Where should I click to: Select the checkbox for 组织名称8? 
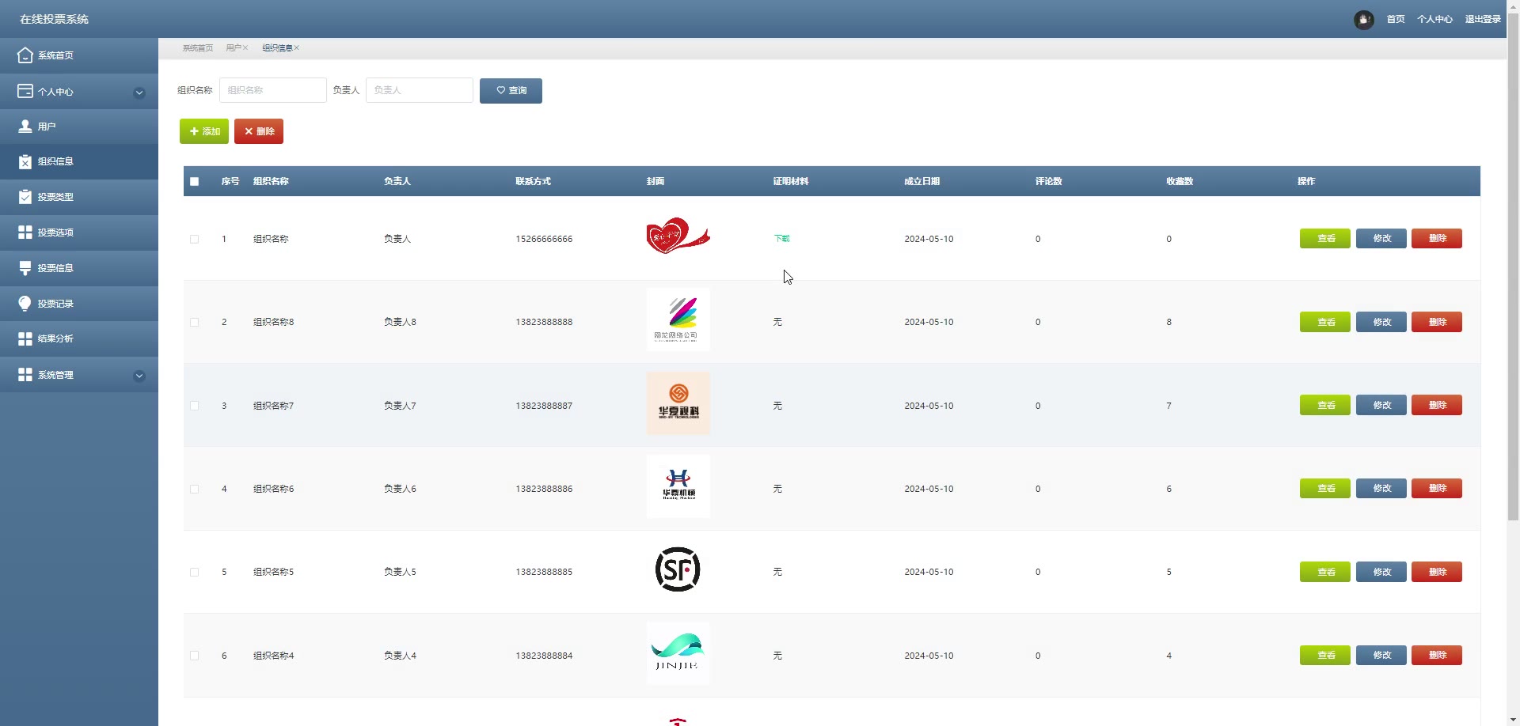[x=195, y=323]
